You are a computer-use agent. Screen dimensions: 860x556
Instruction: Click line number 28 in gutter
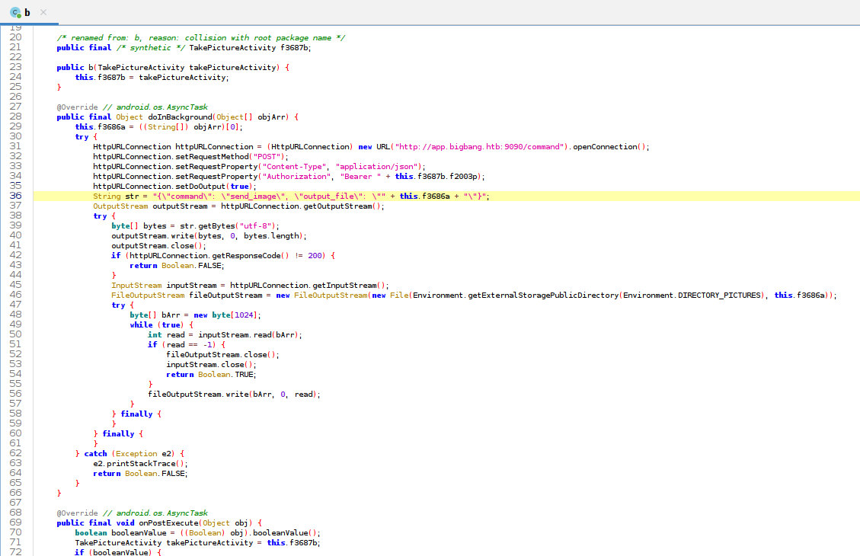pos(15,117)
